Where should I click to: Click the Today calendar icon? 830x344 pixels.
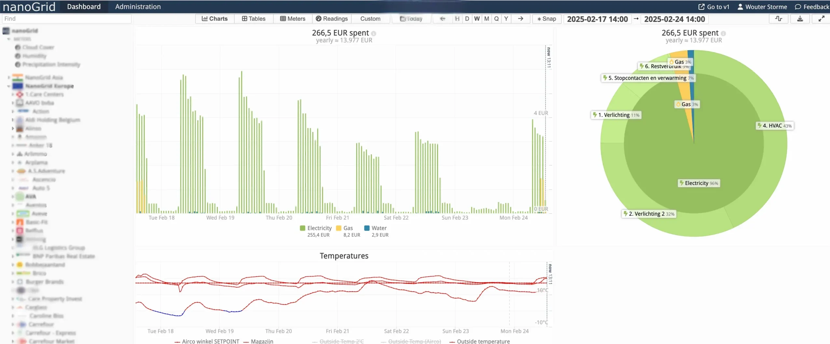coord(402,19)
